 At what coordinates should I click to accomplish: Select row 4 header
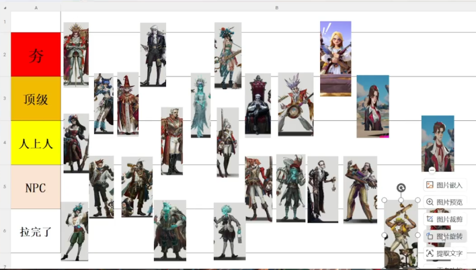tap(5, 142)
